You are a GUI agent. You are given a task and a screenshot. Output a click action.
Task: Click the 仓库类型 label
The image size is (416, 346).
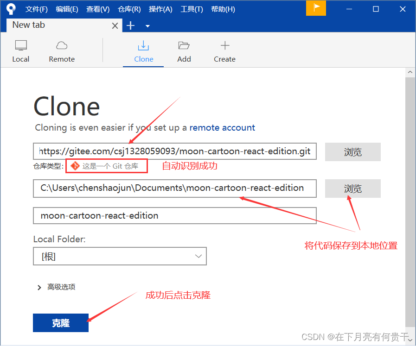click(48, 166)
